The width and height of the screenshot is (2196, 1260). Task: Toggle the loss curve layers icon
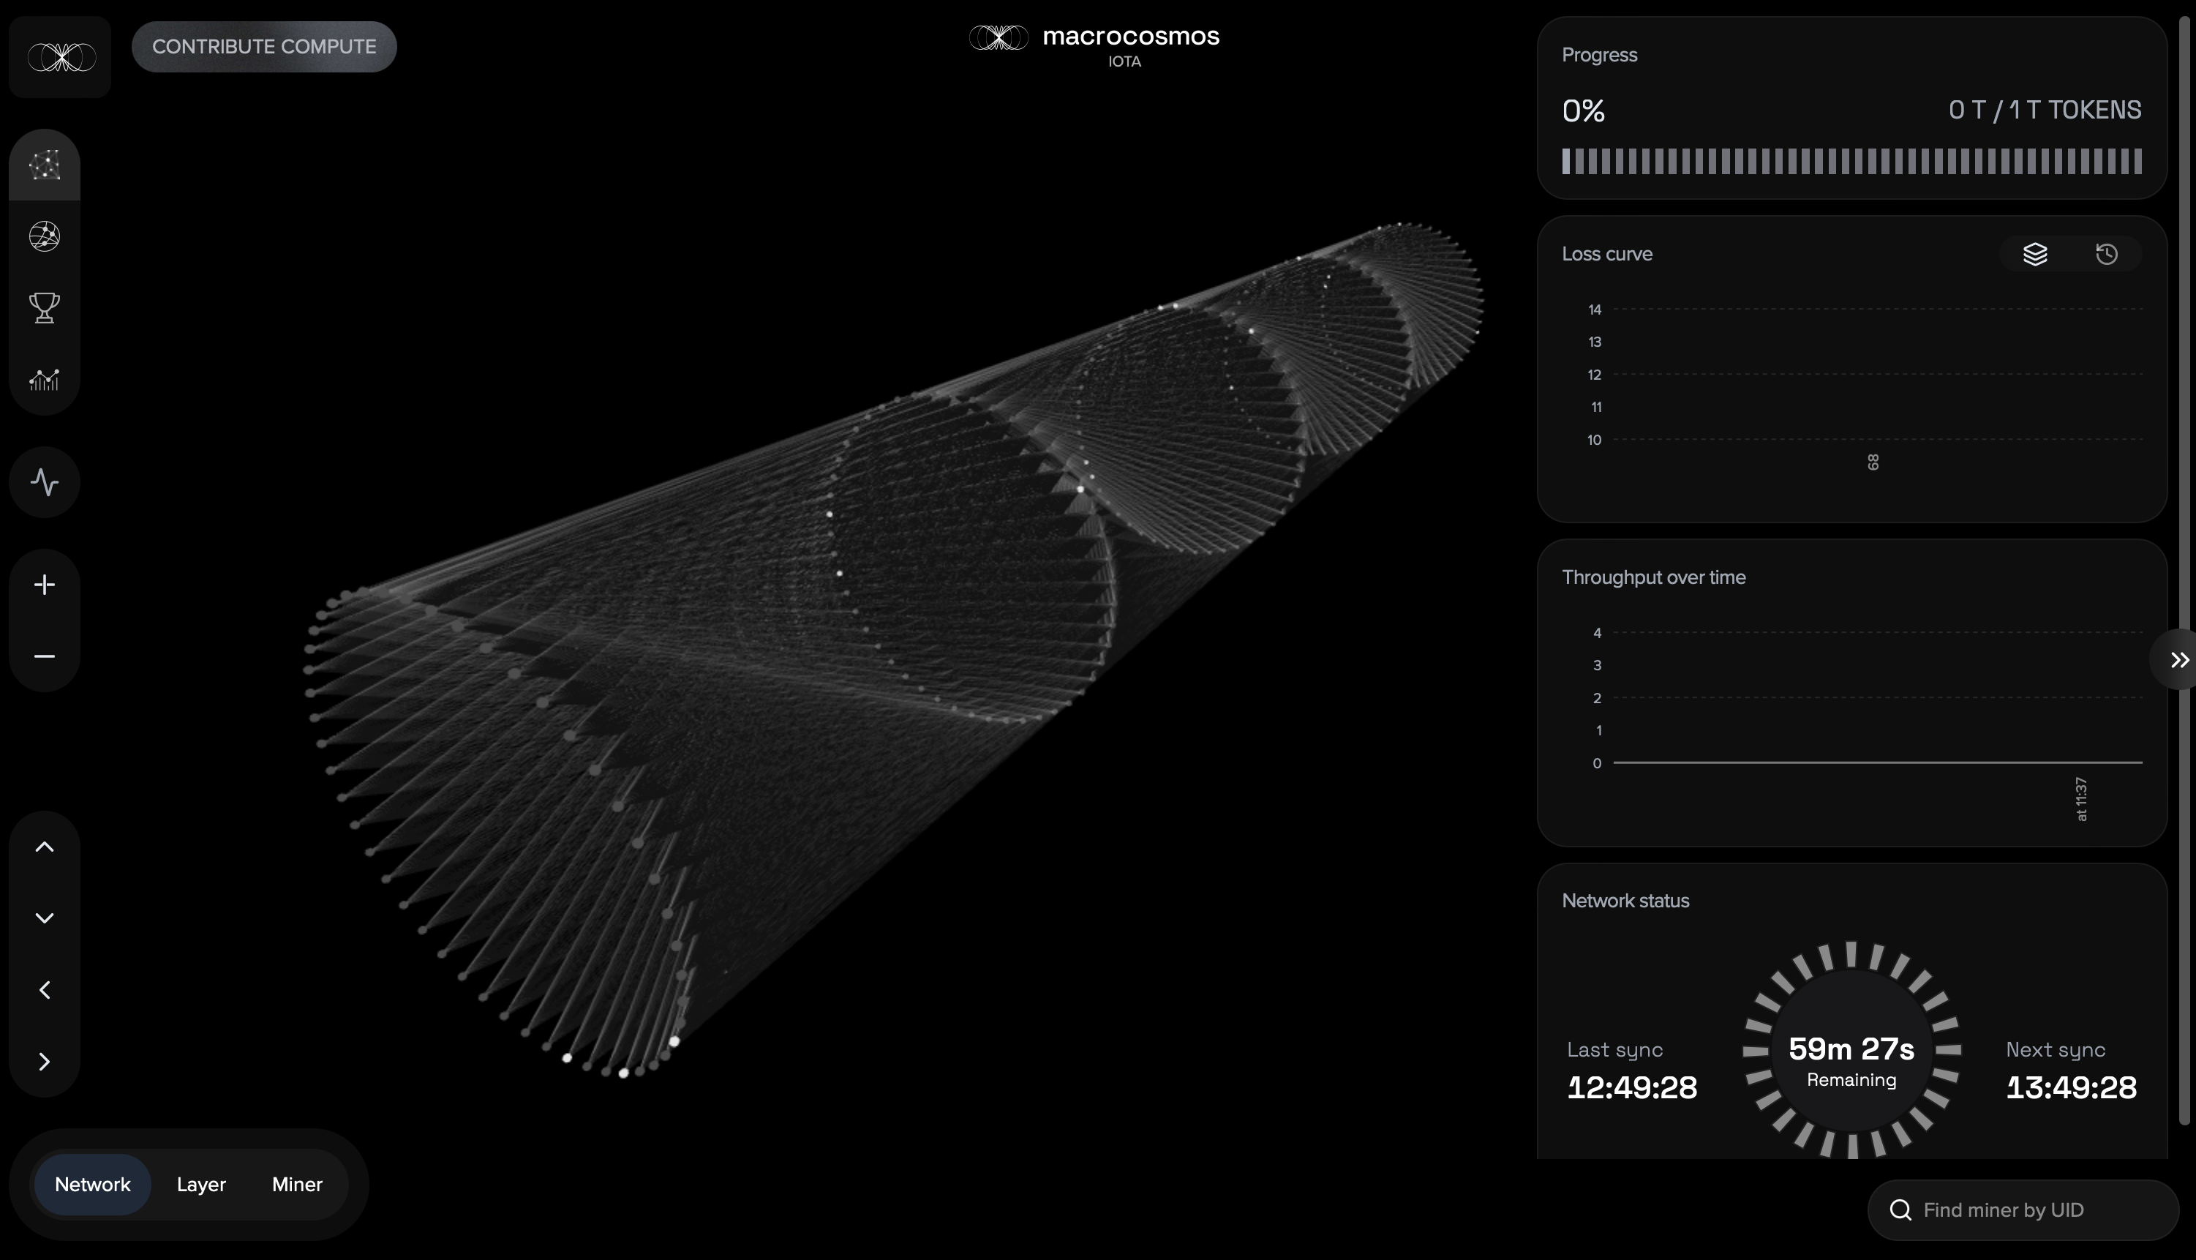pyautogui.click(x=2035, y=254)
